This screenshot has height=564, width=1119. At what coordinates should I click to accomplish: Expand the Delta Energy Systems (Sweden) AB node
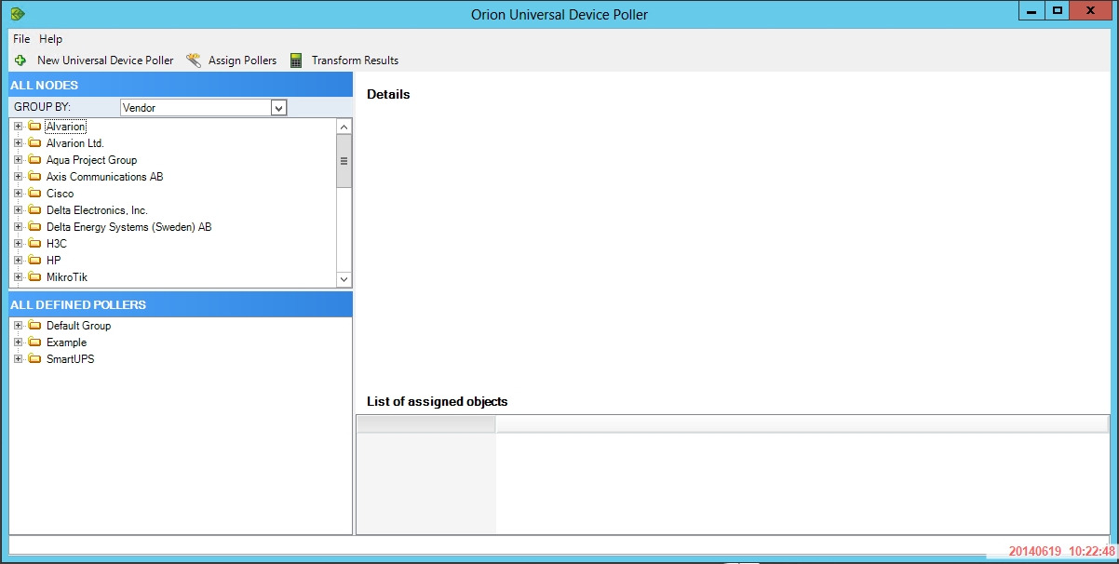(x=18, y=227)
